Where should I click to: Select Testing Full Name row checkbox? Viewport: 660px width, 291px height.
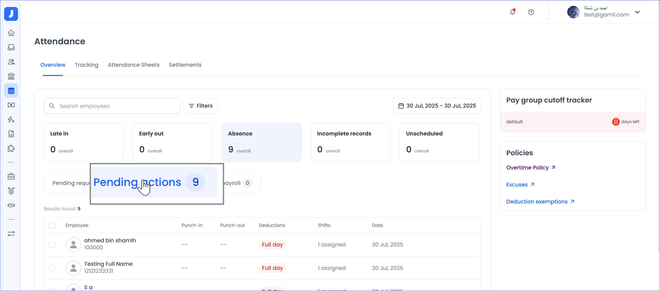coord(52,268)
